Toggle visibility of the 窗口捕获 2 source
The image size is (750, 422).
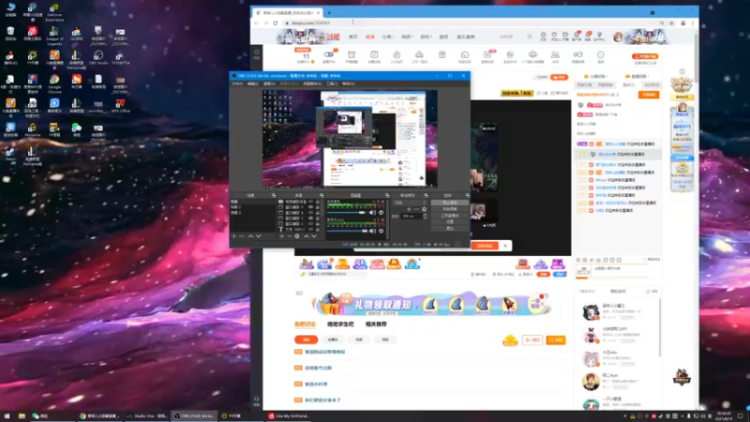pyautogui.click(x=311, y=224)
